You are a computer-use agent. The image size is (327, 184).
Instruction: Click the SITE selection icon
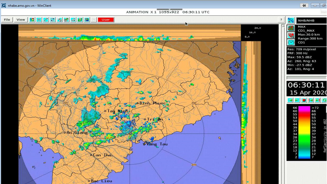point(291,20)
